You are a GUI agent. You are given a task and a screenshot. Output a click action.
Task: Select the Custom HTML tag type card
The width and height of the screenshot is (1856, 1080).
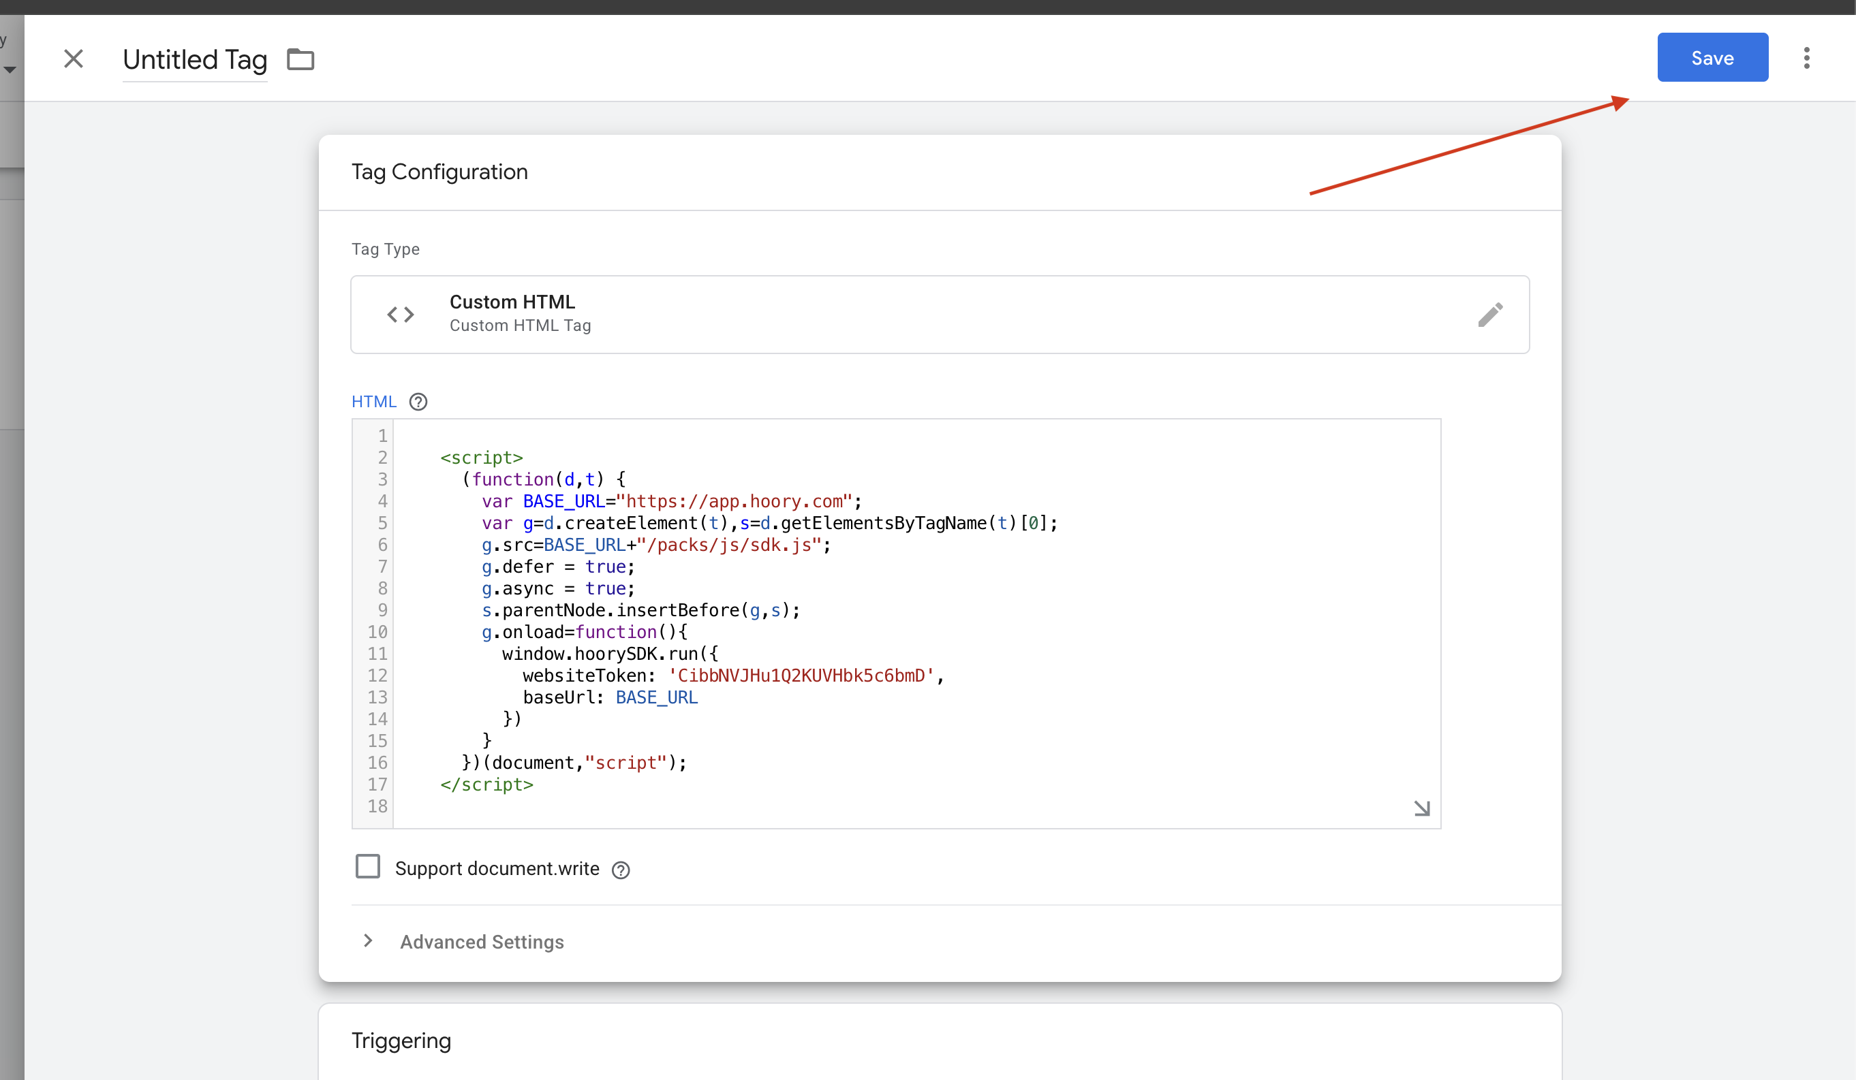click(940, 315)
